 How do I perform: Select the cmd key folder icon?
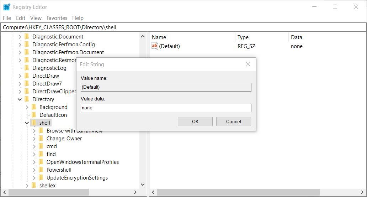click(x=41, y=146)
